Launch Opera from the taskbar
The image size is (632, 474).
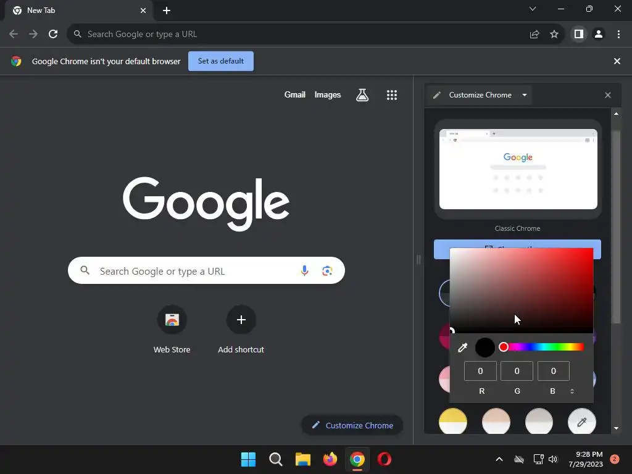point(385,459)
